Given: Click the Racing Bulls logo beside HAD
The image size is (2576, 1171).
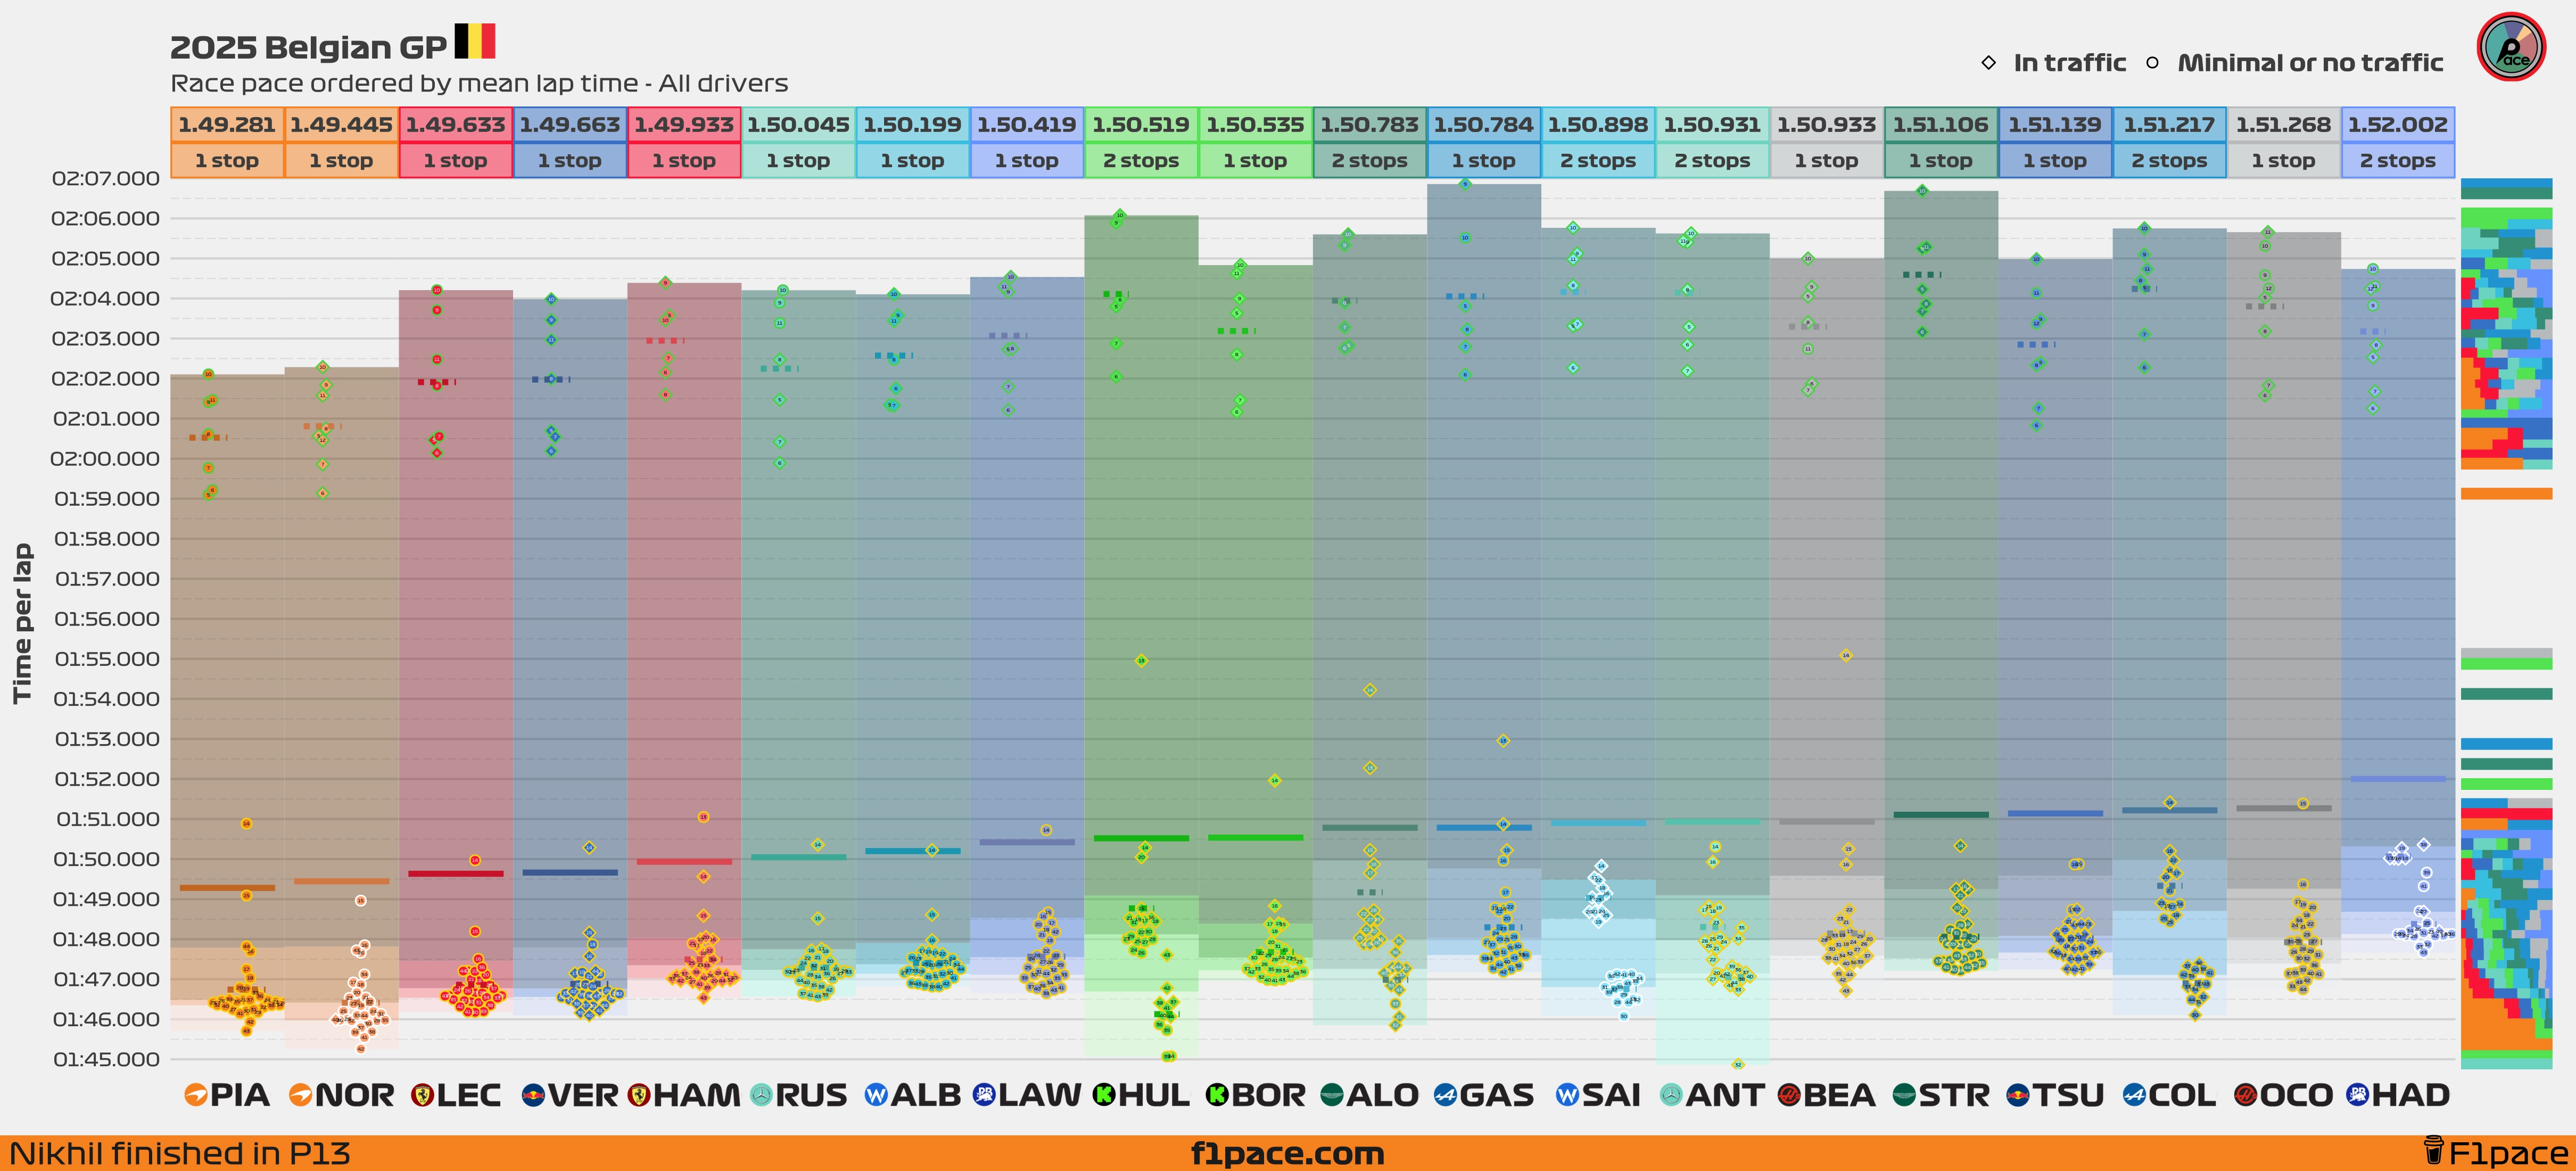Looking at the screenshot, I should (2358, 1095).
